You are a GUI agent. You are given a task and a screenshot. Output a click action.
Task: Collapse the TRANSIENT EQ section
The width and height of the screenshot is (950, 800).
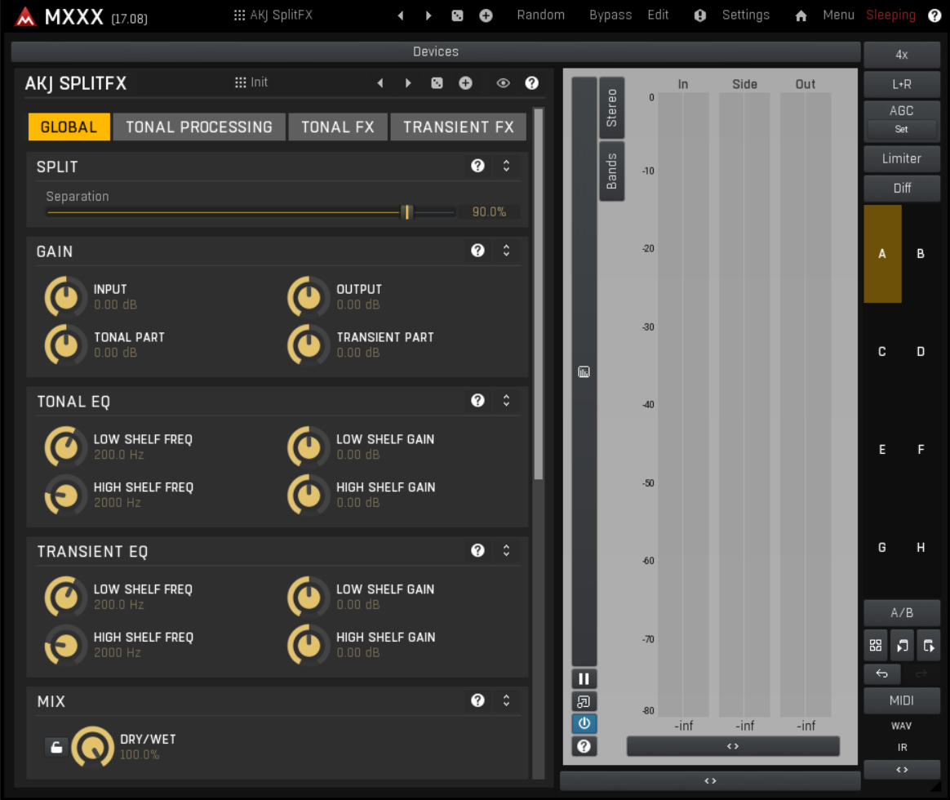pos(506,550)
